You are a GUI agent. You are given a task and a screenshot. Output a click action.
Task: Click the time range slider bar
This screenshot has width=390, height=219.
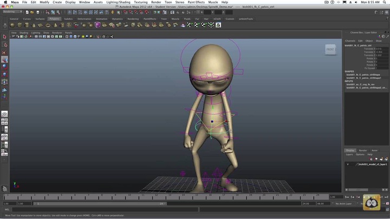[100, 204]
